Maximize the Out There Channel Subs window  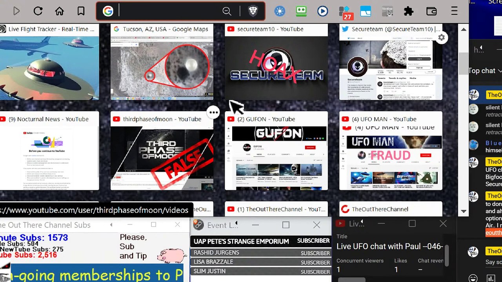point(154,225)
